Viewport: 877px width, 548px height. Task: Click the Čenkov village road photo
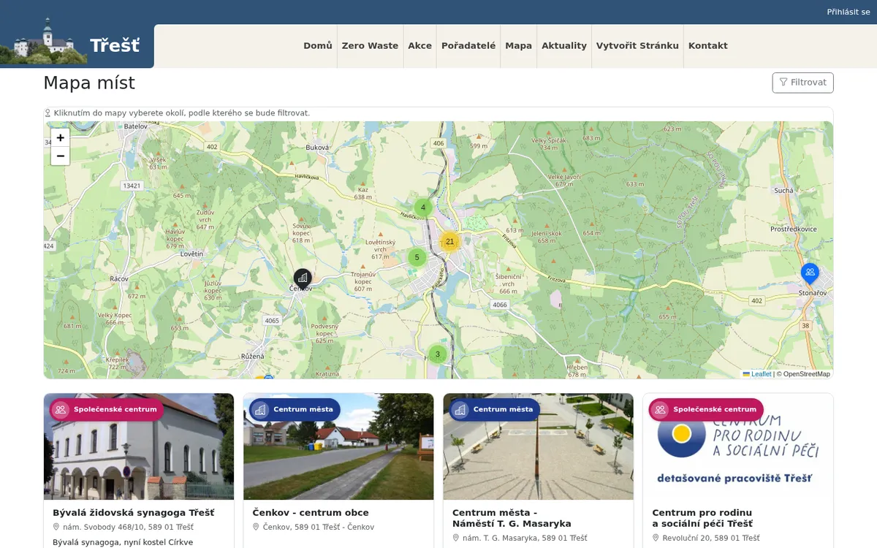(338, 446)
